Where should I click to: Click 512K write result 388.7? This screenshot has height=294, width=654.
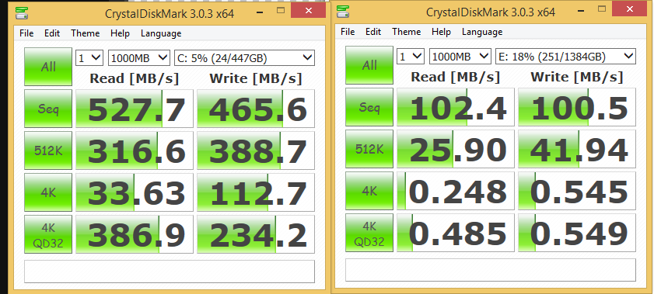pyautogui.click(x=256, y=150)
